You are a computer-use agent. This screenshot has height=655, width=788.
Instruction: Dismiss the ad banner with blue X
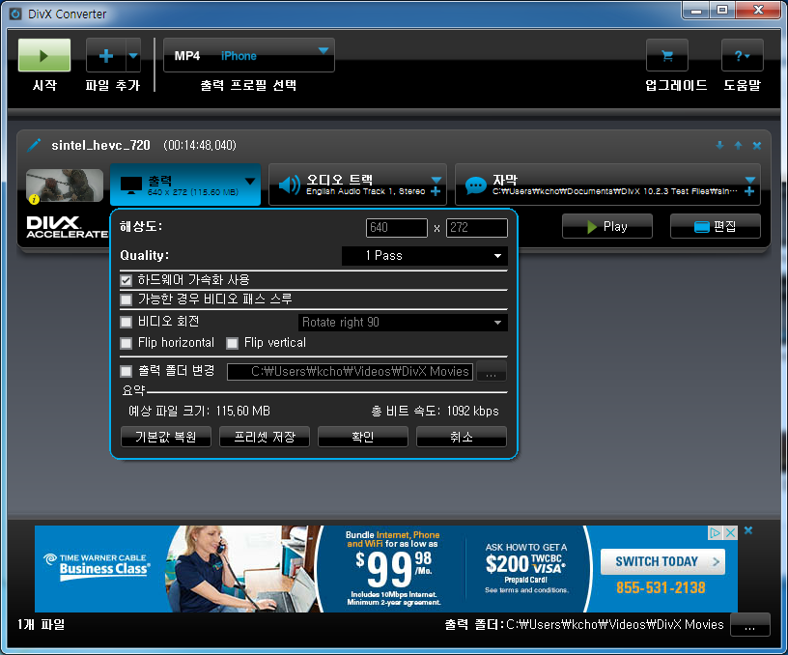click(748, 530)
